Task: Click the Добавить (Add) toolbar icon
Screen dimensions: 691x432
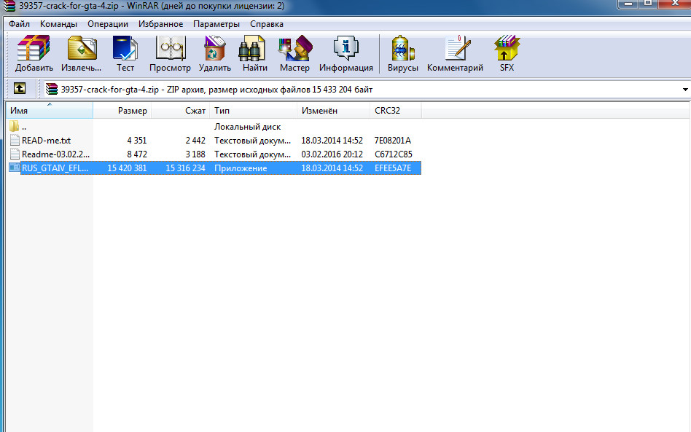Action: 34,48
